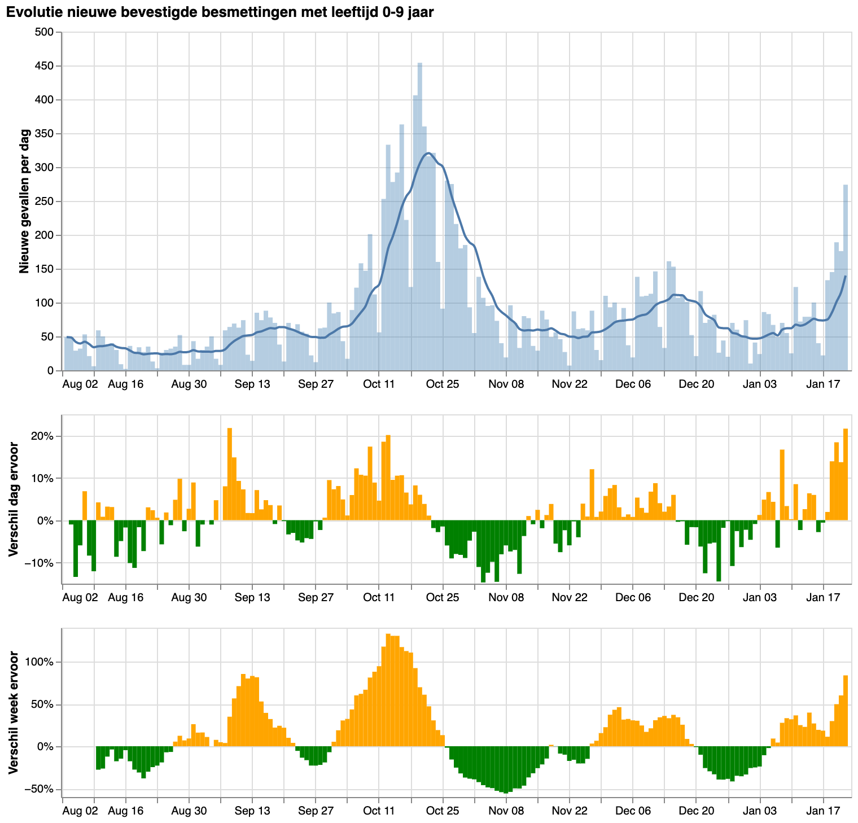Image resolution: width=858 pixels, height=823 pixels.
Task: Select the 'Oct 25' label under the top chart
Action: 443,384
